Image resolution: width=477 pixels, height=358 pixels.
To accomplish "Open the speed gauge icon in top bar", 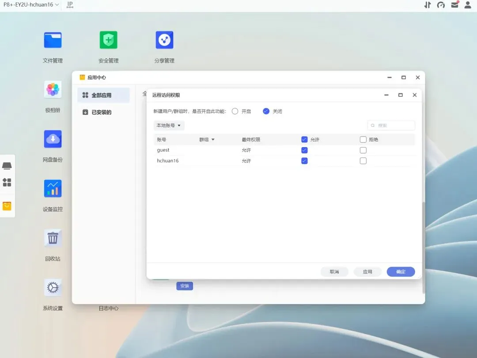I will click(441, 4).
